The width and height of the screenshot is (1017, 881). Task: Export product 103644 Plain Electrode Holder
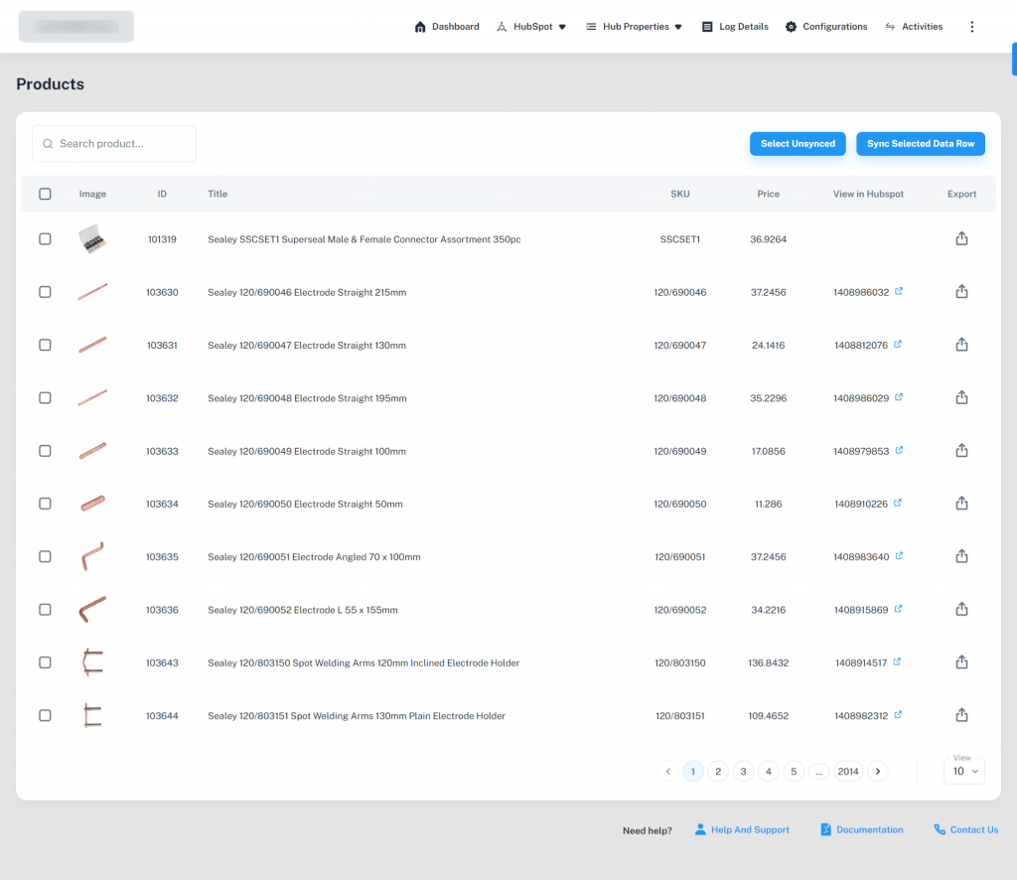(961, 715)
